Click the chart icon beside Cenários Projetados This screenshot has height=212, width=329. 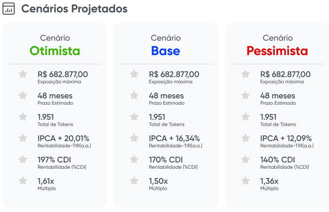click(x=8, y=8)
